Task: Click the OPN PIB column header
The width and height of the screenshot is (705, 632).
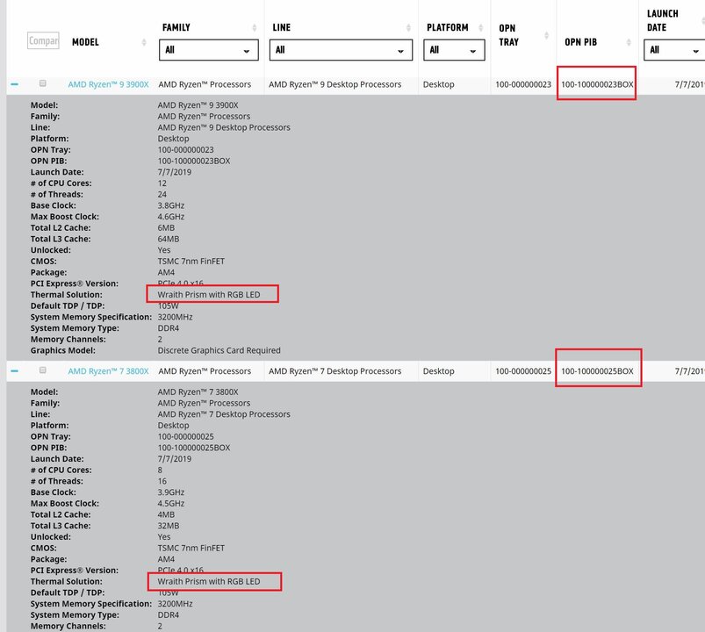Action: click(581, 42)
